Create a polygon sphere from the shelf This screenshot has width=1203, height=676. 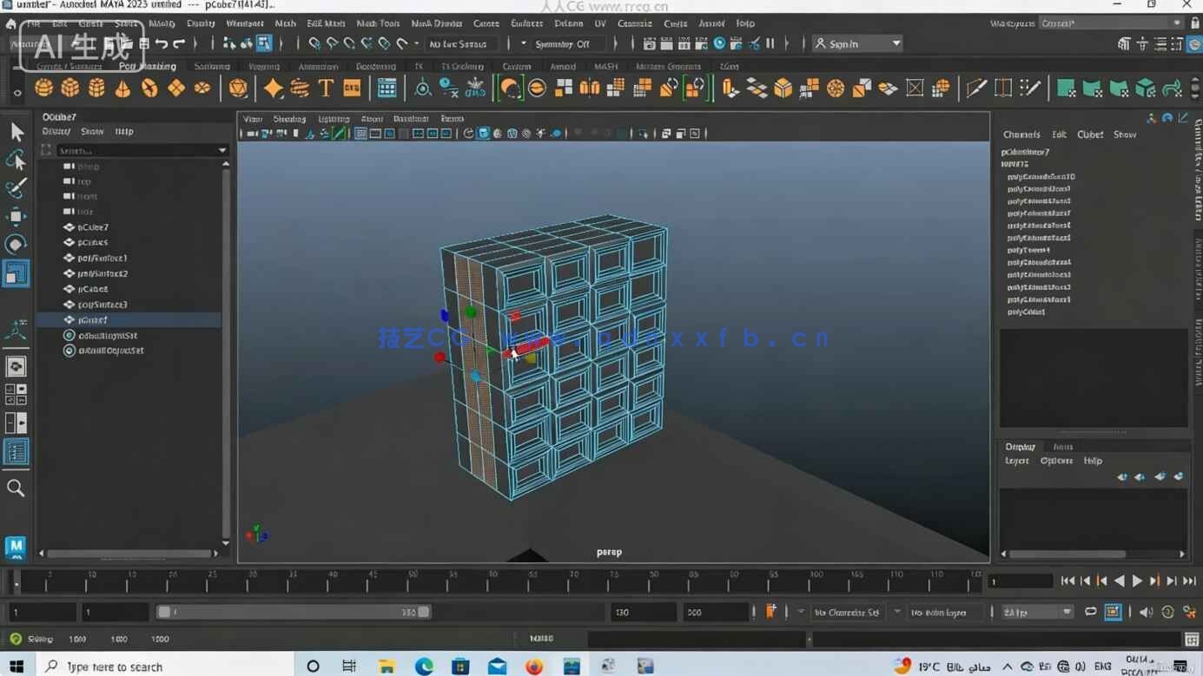(43, 87)
